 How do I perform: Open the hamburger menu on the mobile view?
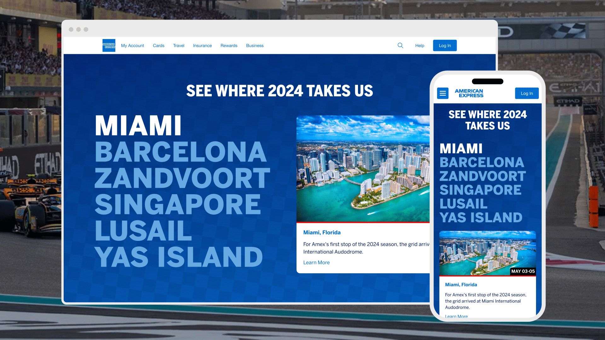coord(442,93)
